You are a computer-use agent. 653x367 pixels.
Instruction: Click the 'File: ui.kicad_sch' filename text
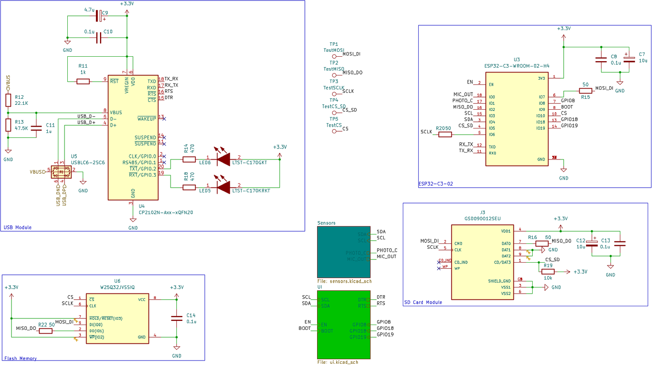click(338, 362)
